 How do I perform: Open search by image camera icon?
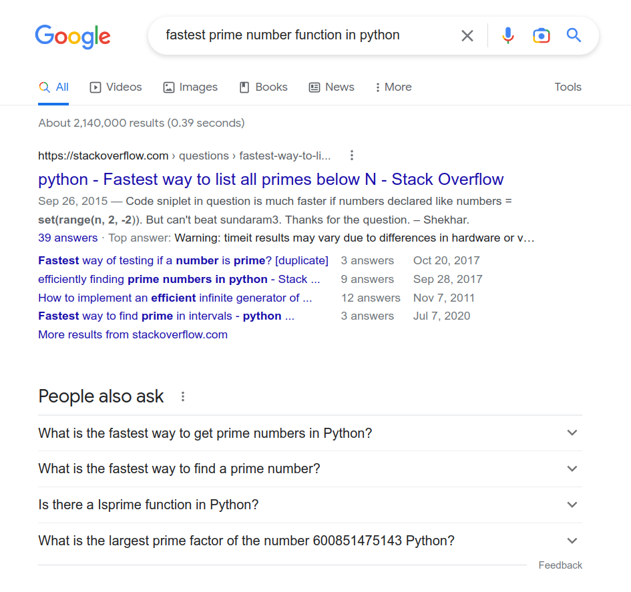tap(542, 36)
